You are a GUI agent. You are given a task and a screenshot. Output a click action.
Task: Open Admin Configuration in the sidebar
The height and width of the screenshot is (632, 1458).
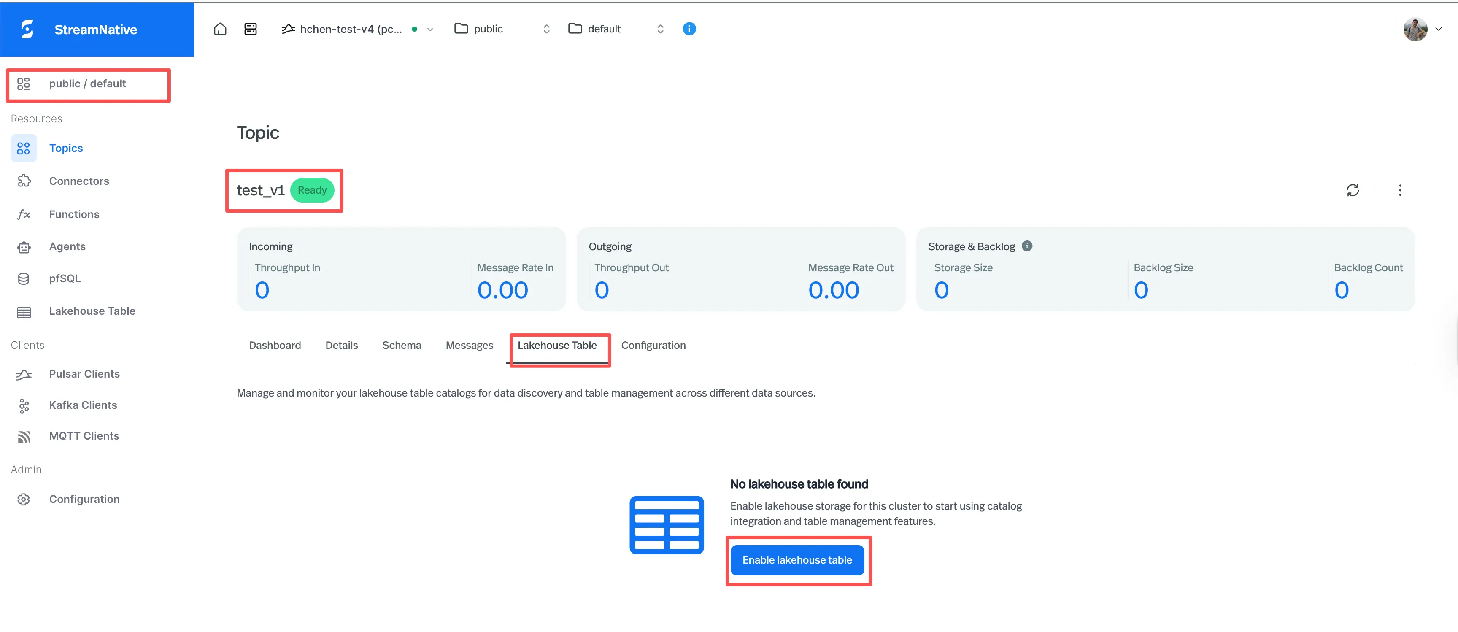point(84,499)
